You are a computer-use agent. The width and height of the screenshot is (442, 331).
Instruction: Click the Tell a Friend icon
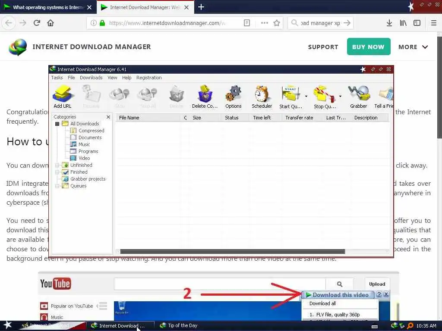(x=384, y=97)
